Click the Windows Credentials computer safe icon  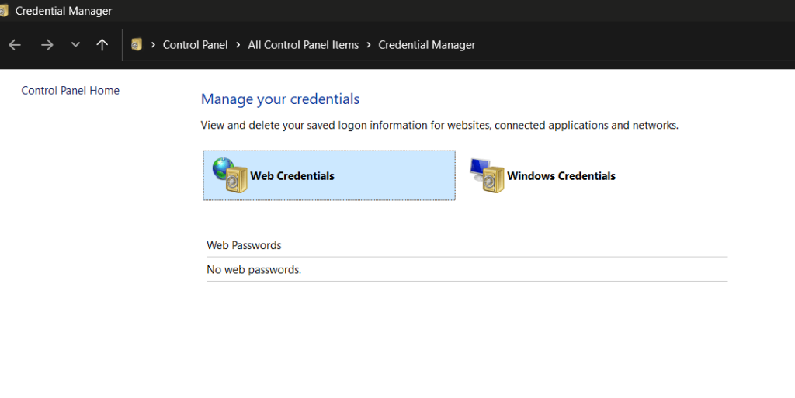click(x=487, y=175)
